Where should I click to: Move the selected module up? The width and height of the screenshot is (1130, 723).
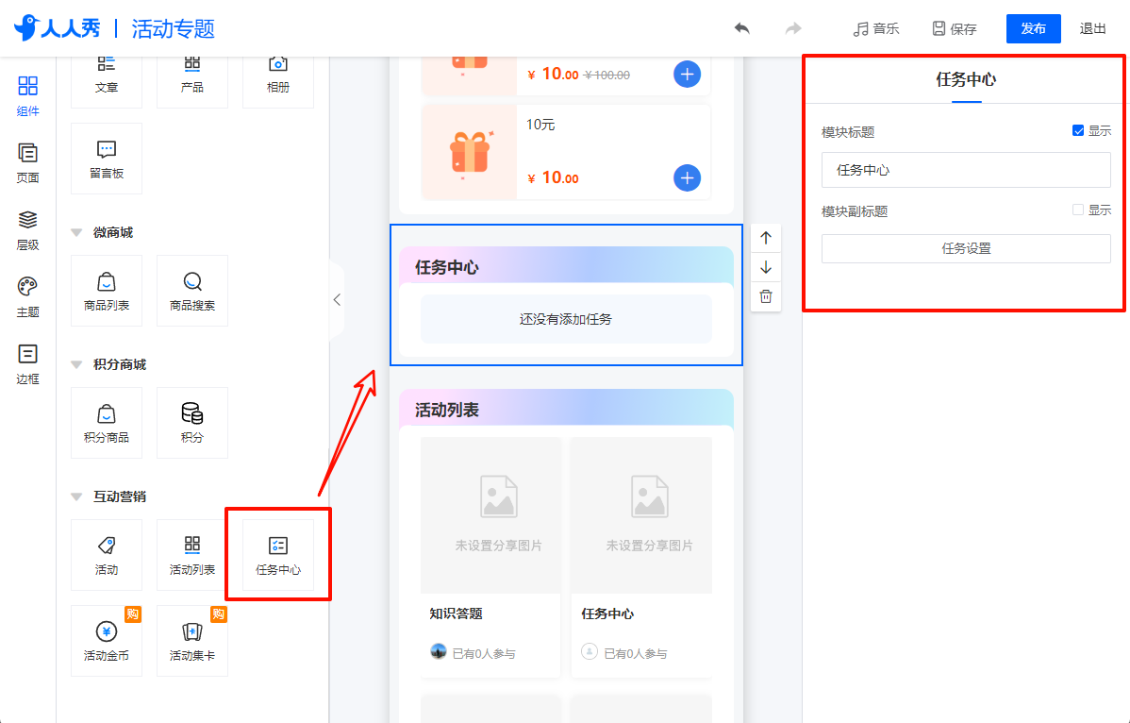[766, 238]
